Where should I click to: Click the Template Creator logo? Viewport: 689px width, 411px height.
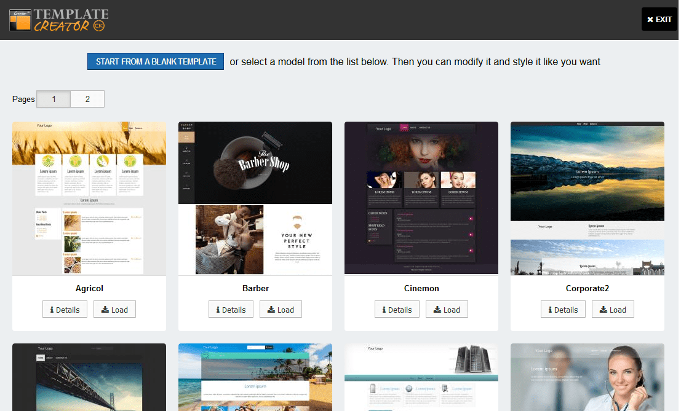coord(59,20)
